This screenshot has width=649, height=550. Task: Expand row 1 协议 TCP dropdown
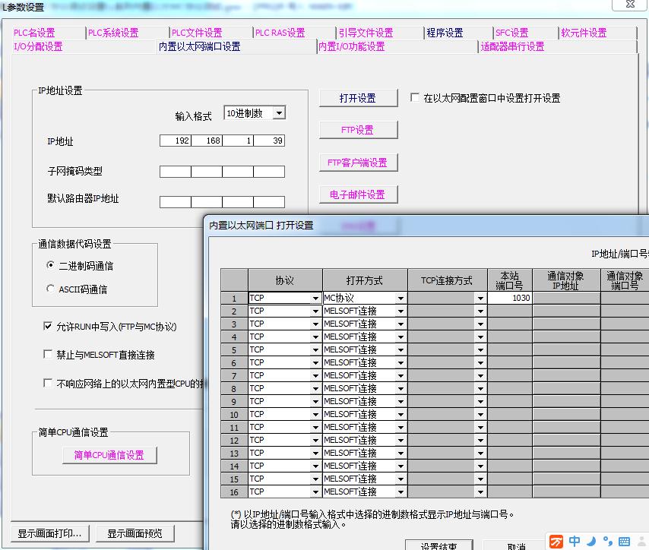pos(315,299)
